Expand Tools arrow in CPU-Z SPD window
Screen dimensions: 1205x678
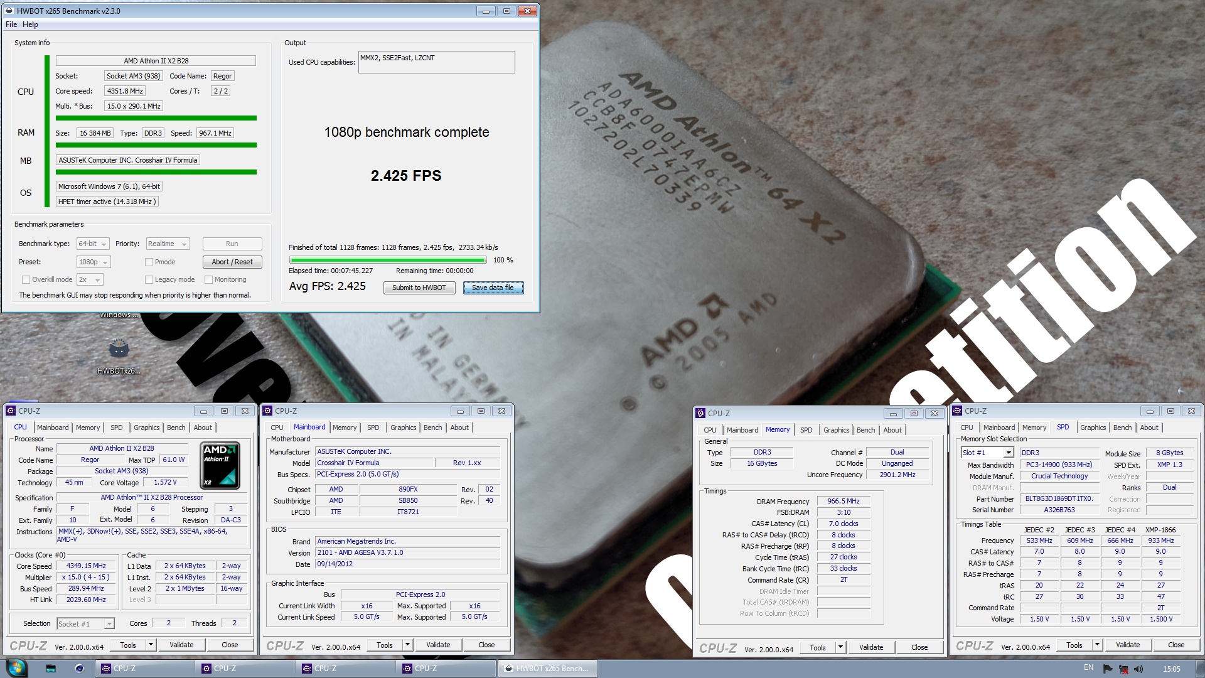[x=1097, y=645]
